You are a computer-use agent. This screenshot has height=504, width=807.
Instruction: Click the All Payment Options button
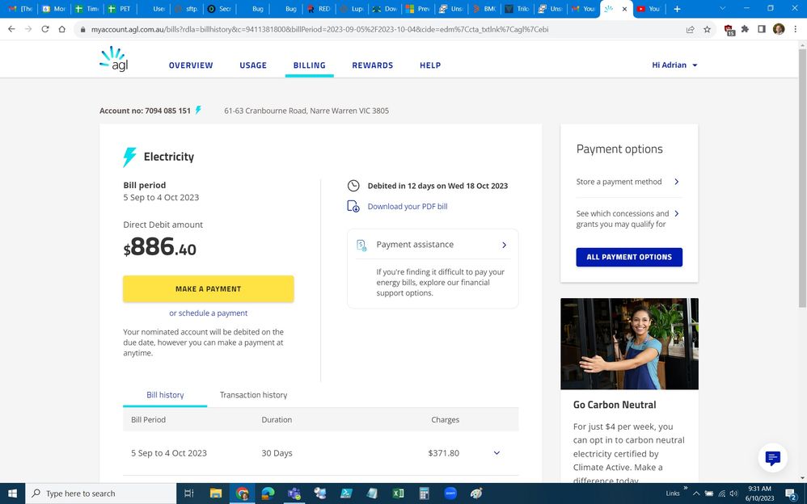click(x=629, y=257)
